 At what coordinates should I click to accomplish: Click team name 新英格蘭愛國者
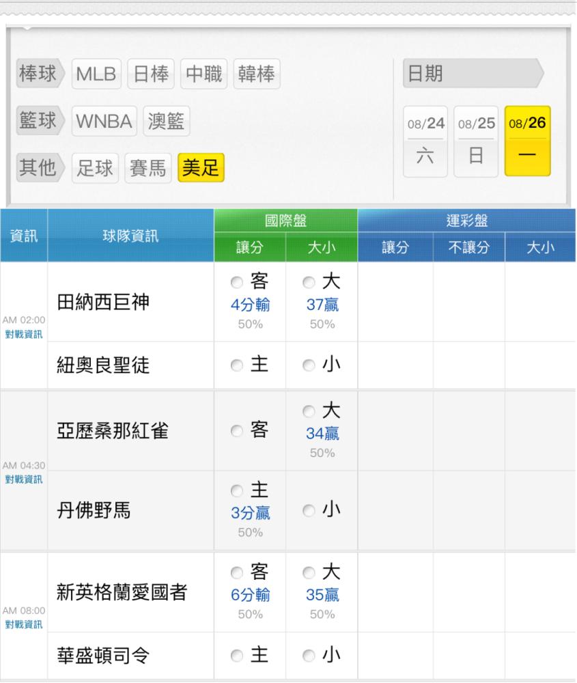(122, 592)
